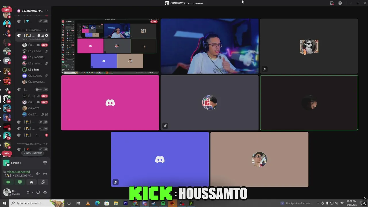368x207 pixels.
Task: Toggle screen share button
Action: (20, 182)
